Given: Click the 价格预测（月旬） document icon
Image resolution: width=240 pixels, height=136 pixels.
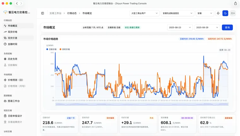Looking at the screenshot, I should coord(5,86).
